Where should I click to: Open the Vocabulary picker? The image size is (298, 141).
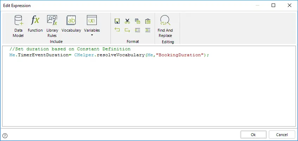click(71, 24)
